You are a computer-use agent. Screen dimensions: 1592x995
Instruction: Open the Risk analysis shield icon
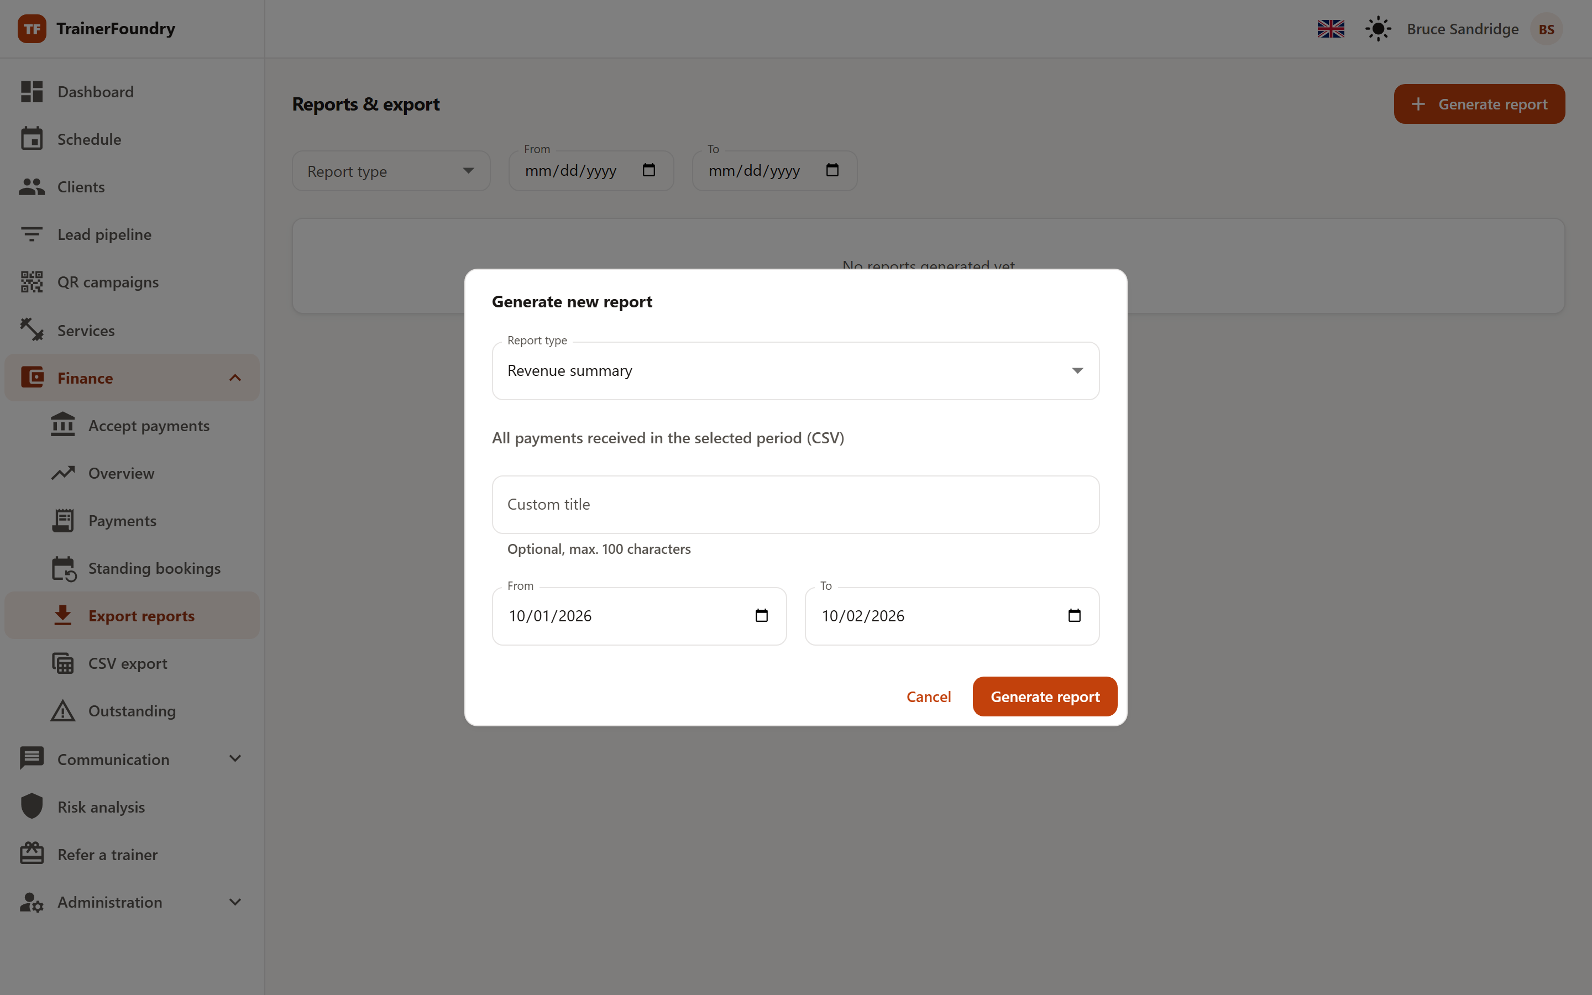click(32, 806)
